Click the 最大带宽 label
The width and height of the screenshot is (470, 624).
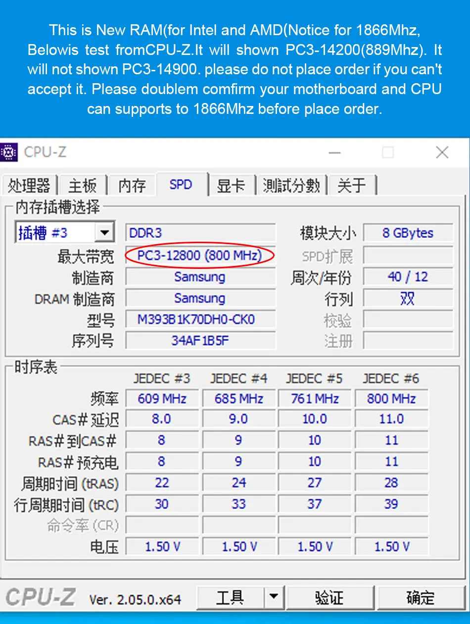(x=86, y=257)
